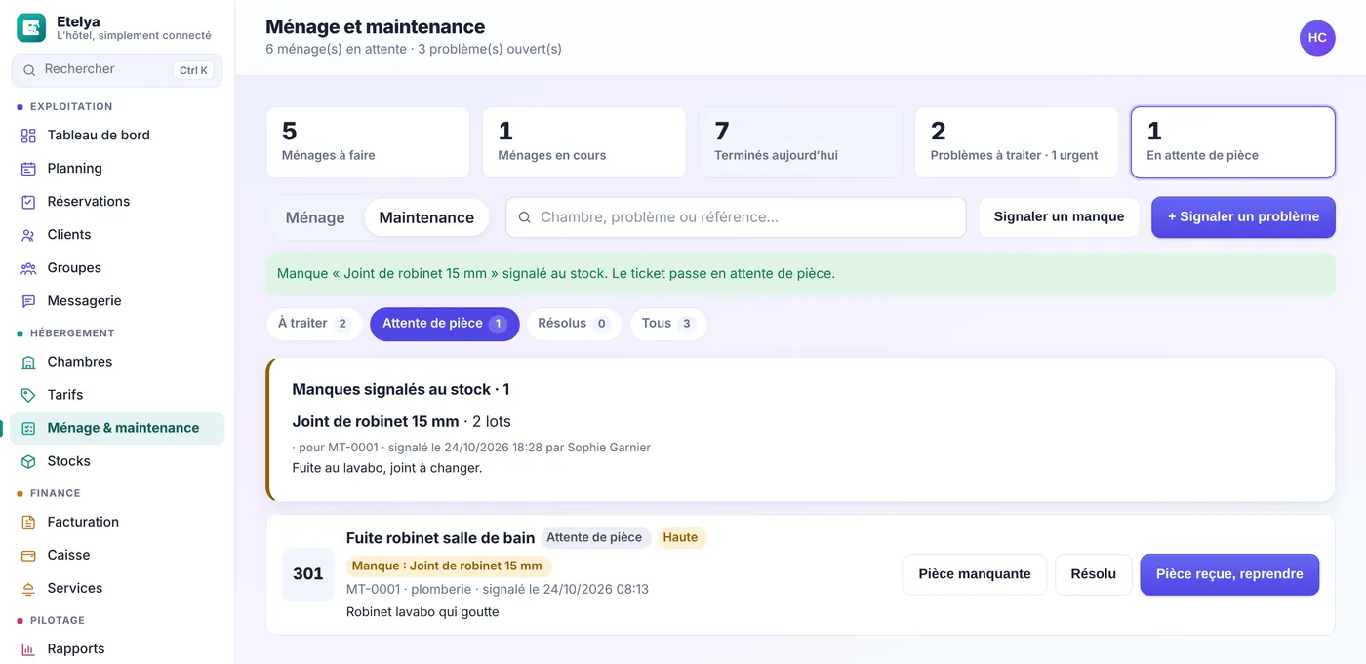Click the Groupes icon
Viewport: 1366px width, 664px height.
click(x=28, y=268)
